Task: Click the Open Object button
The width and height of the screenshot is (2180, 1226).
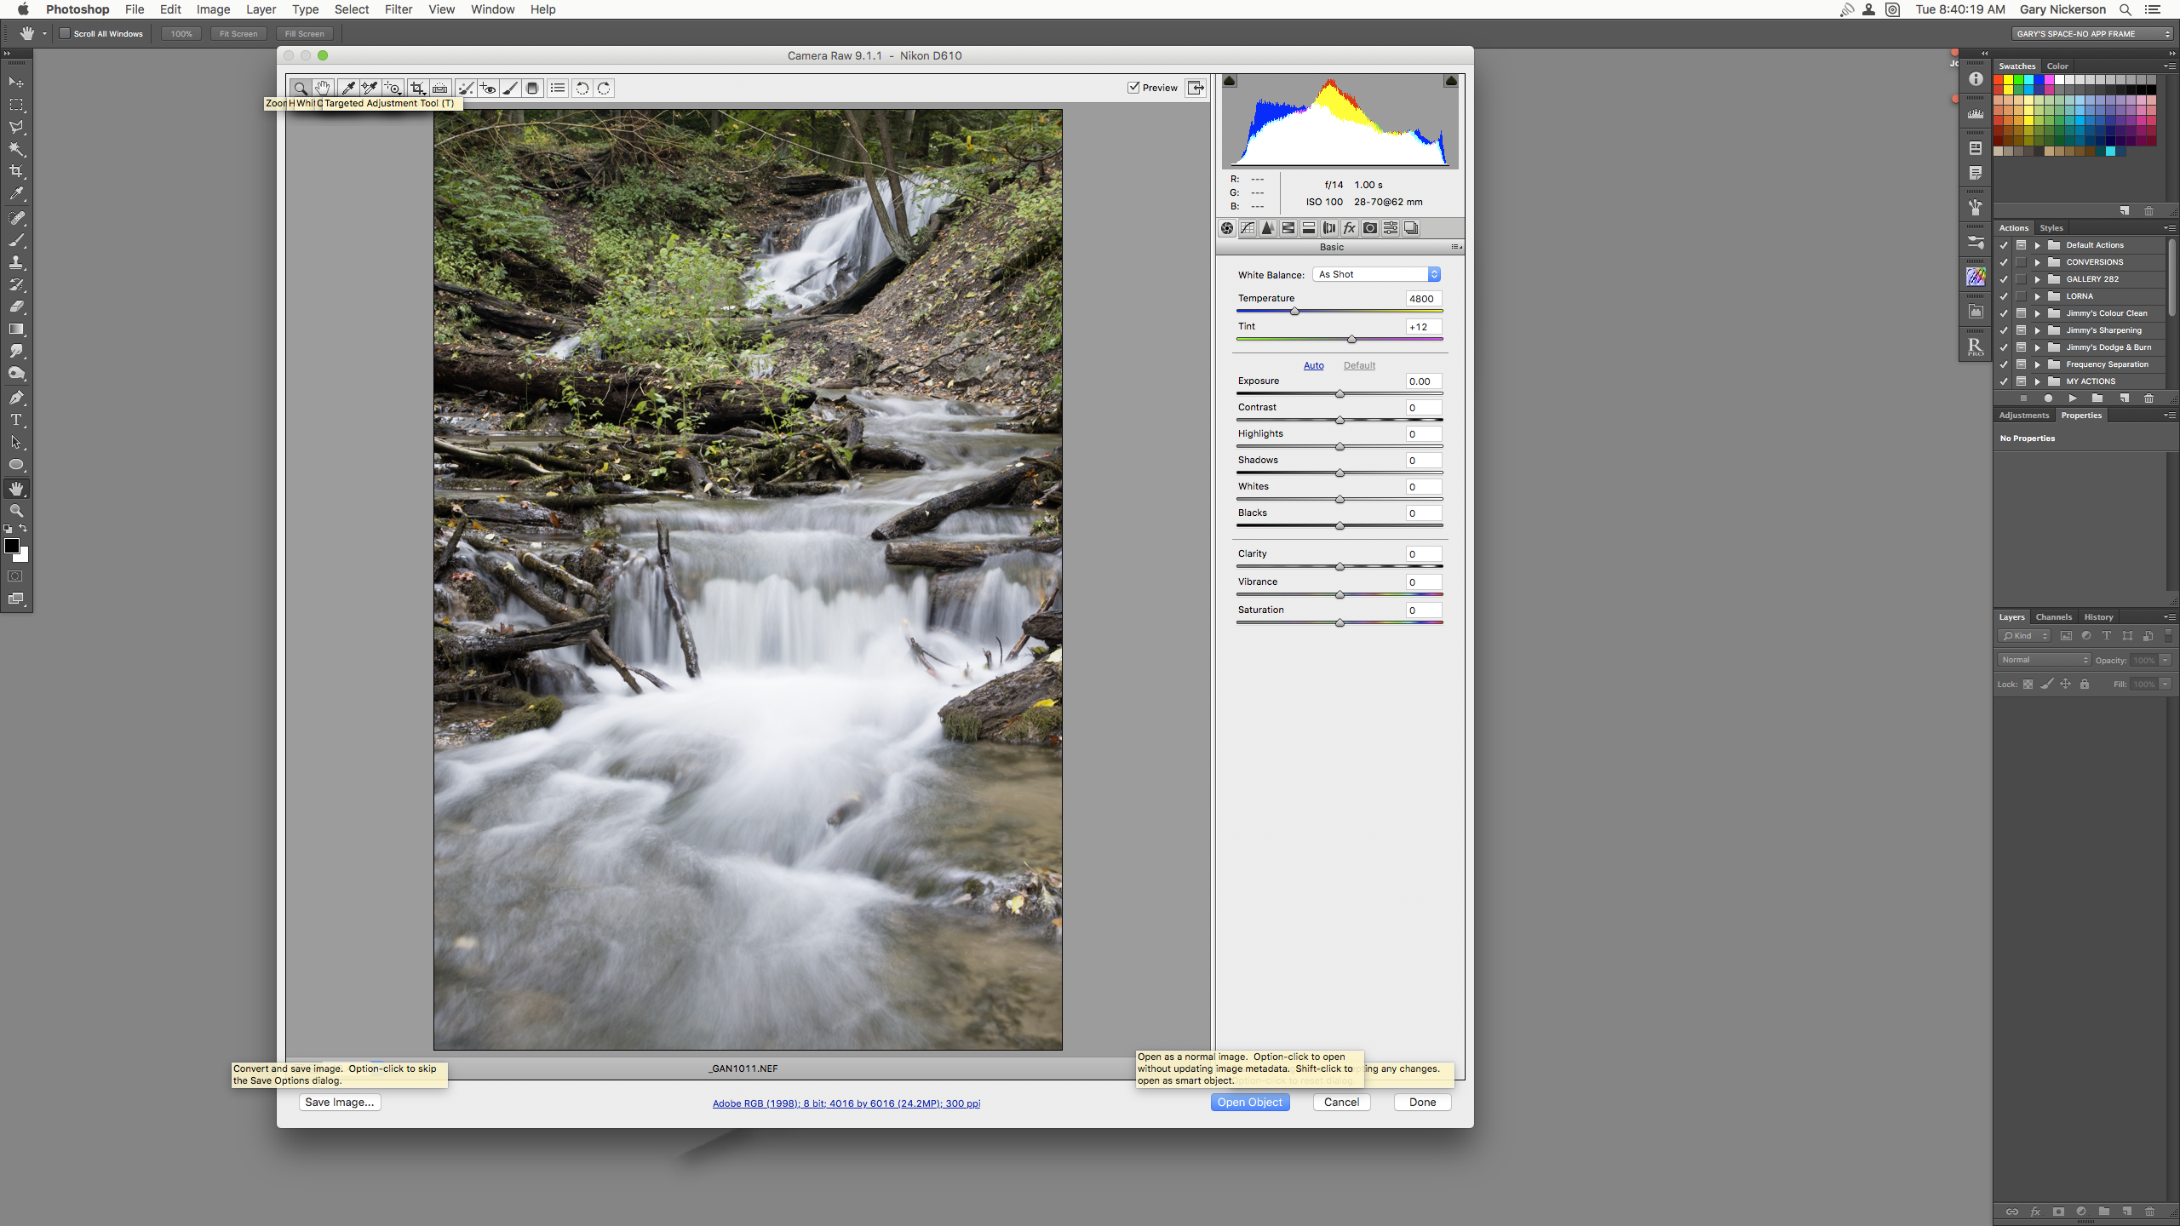Action: (1248, 1100)
